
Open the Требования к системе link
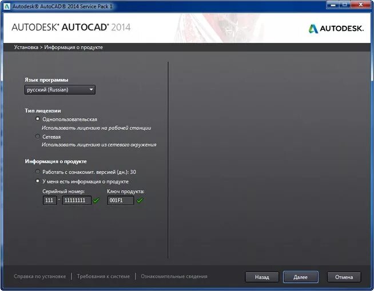click(104, 277)
